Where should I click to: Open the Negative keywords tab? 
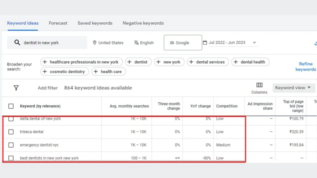[143, 23]
